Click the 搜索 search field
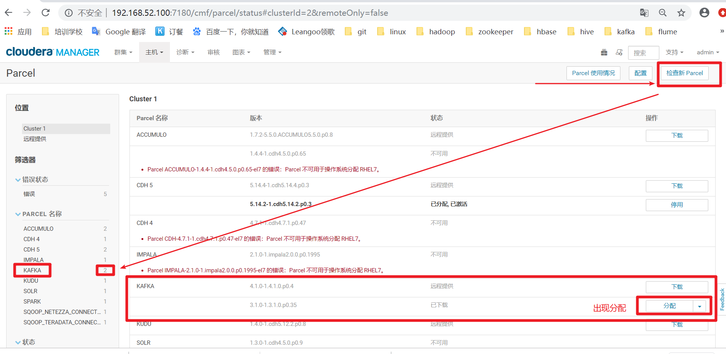Screen dimensions: 726x354 644,53
